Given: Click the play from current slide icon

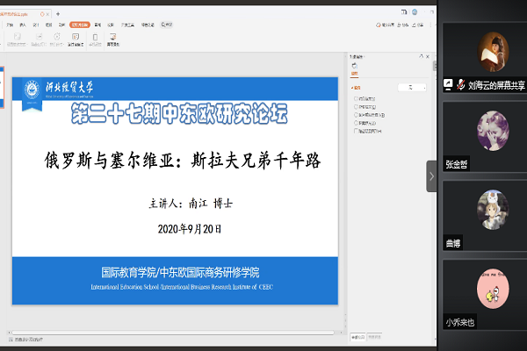Looking at the screenshot, I should [x=38, y=39].
